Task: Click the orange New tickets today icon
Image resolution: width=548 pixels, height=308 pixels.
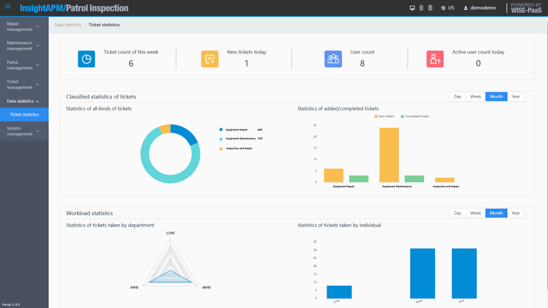Action: (x=209, y=59)
